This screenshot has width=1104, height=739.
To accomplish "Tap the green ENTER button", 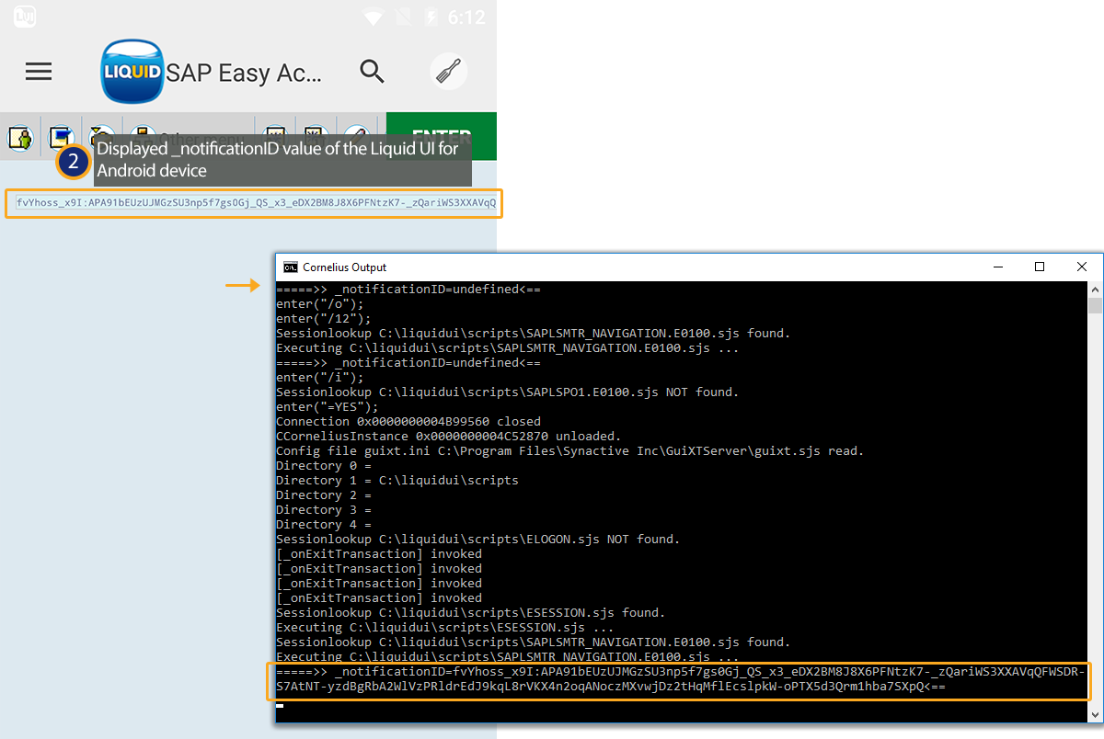I will pos(442,136).
